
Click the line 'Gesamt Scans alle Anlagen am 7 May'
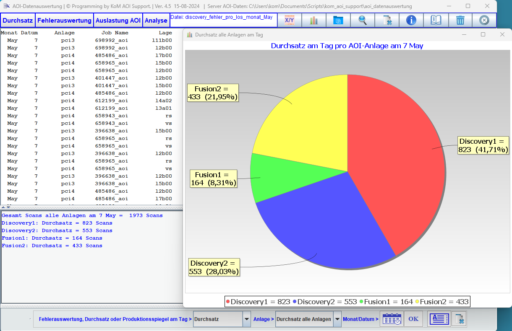point(82,215)
